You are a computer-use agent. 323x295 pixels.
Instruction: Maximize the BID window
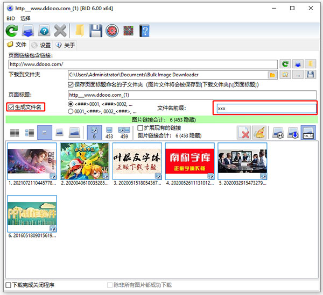pyautogui.click(x=292, y=8)
